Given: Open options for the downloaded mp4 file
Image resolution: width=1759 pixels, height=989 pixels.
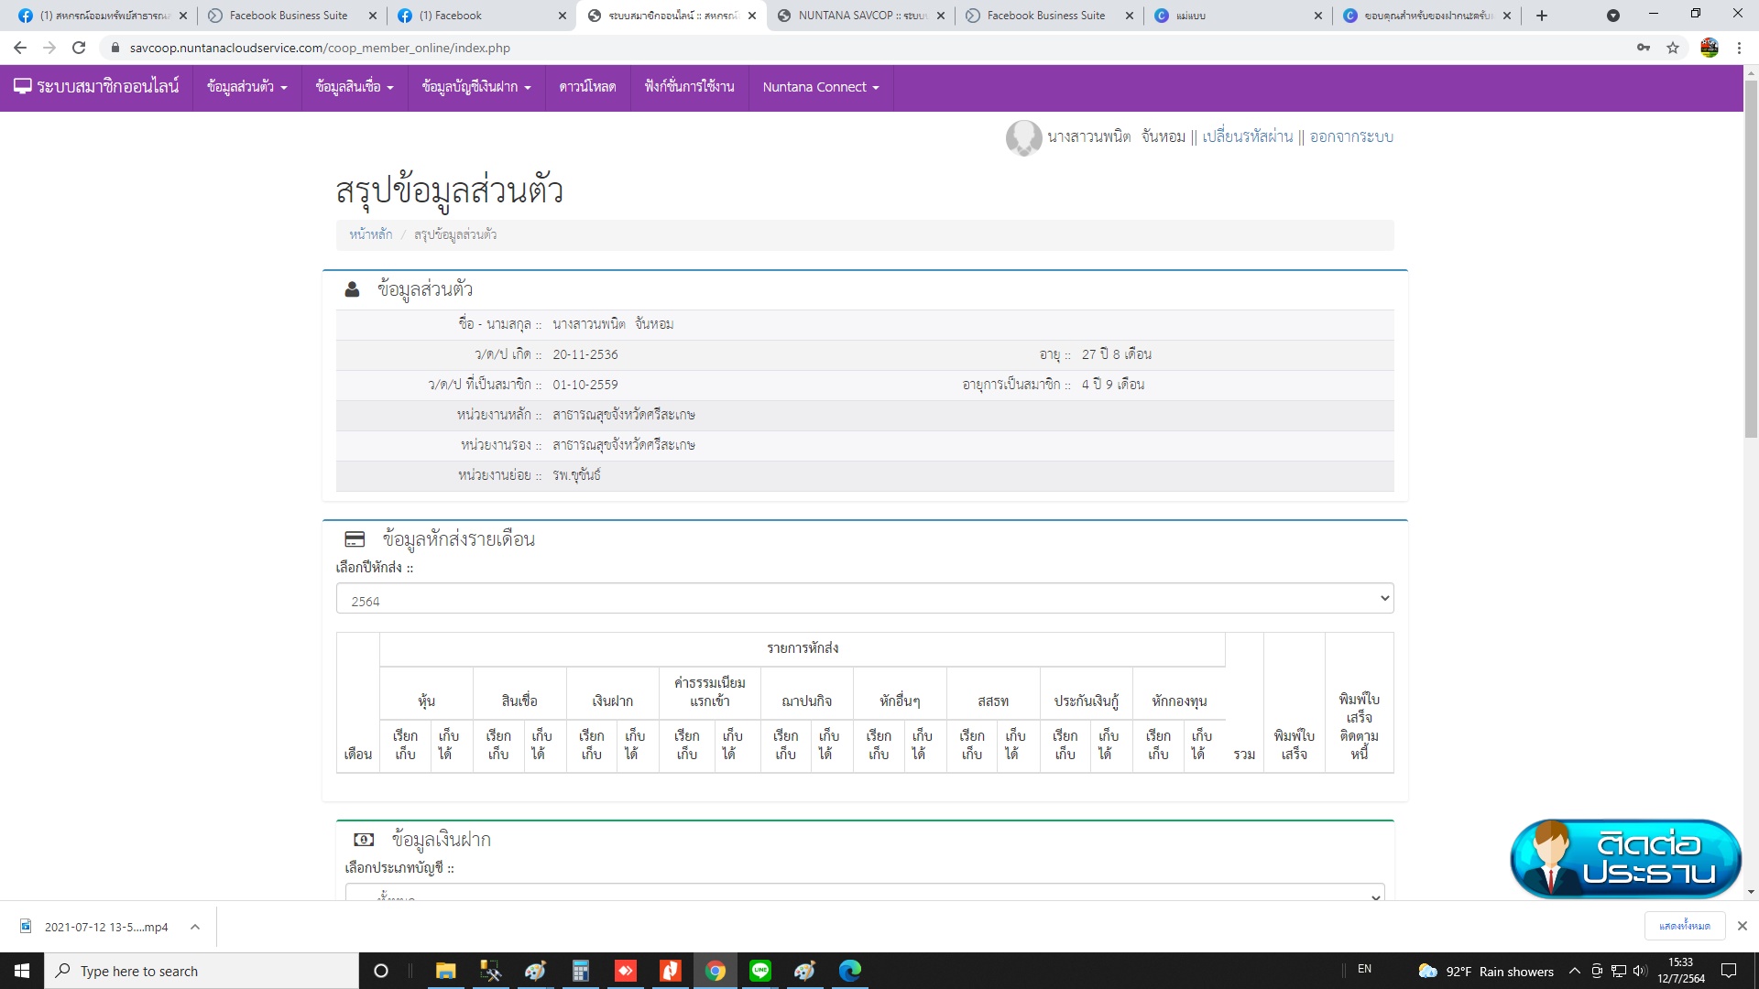Looking at the screenshot, I should tap(195, 927).
